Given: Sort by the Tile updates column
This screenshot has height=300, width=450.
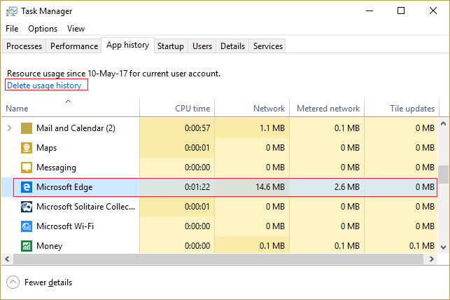Looking at the screenshot, I should [x=402, y=108].
